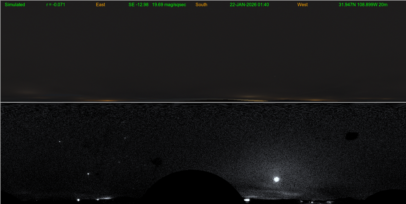
Task: Click the 19.69 mag/sqsec brightness value
Action: [169, 5]
